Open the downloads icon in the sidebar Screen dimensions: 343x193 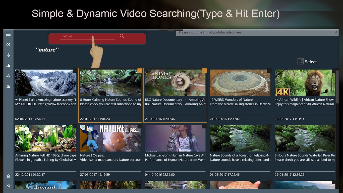(x=8, y=55)
